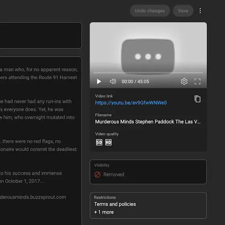This screenshot has width=225, height=225.
Task: Click the Save button
Action: click(183, 11)
